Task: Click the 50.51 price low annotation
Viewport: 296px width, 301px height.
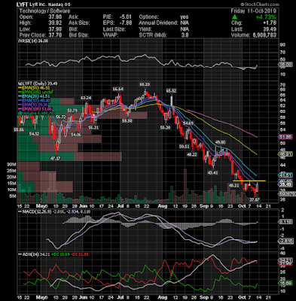Action: [x=184, y=147]
